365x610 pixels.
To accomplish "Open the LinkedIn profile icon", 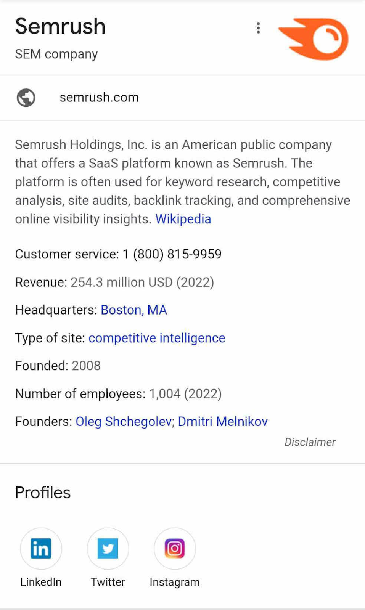I will 40,549.
